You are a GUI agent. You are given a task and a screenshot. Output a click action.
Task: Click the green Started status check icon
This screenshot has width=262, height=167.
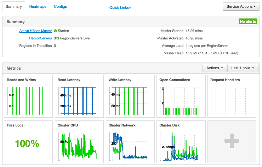tap(55, 31)
